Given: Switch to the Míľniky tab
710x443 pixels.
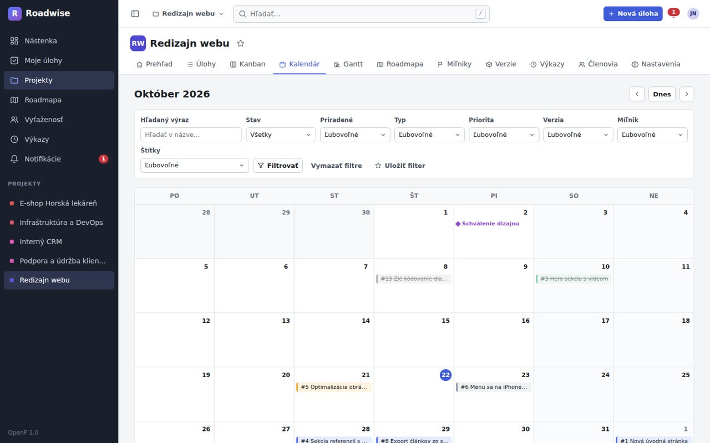Looking at the screenshot, I should (454, 64).
